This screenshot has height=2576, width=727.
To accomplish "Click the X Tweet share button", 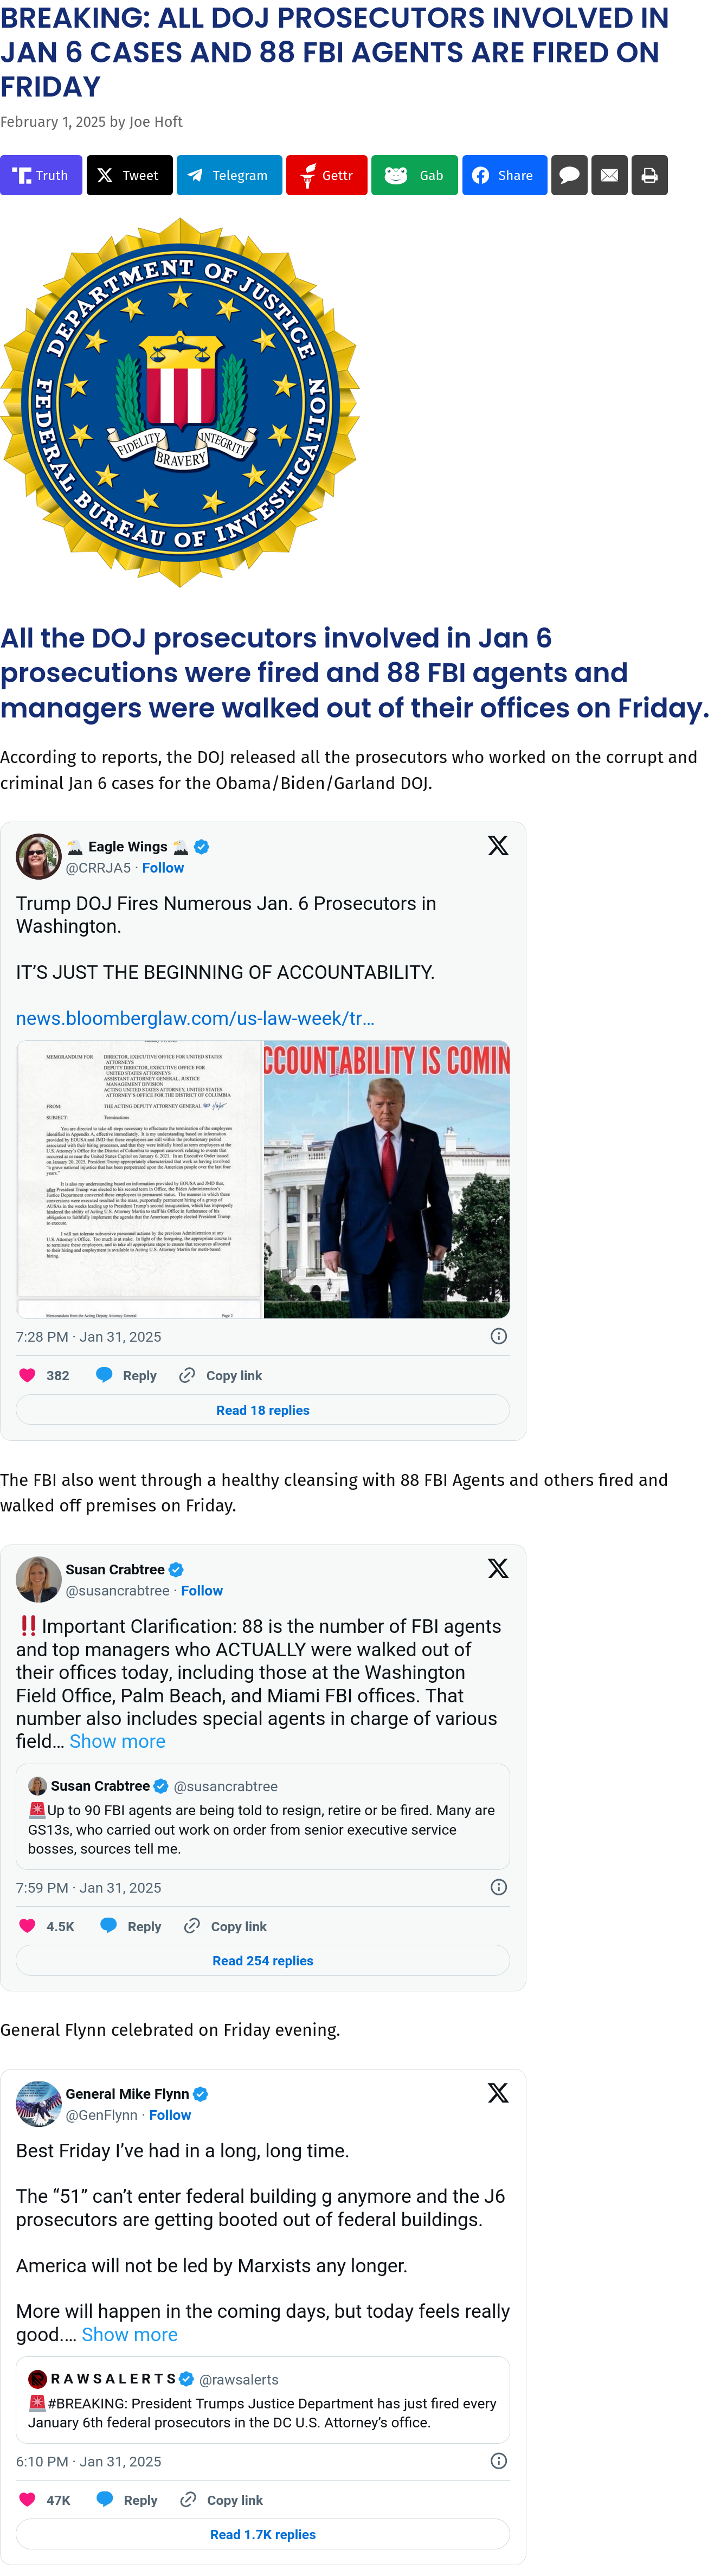I will (129, 176).
